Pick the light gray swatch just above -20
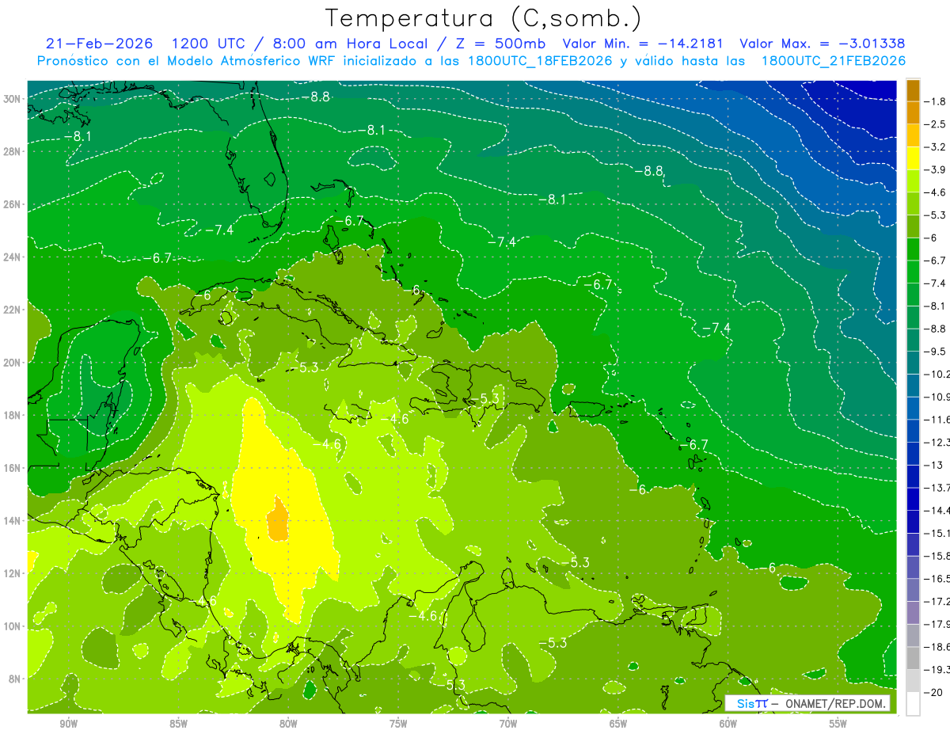The image size is (950, 734). (913, 680)
